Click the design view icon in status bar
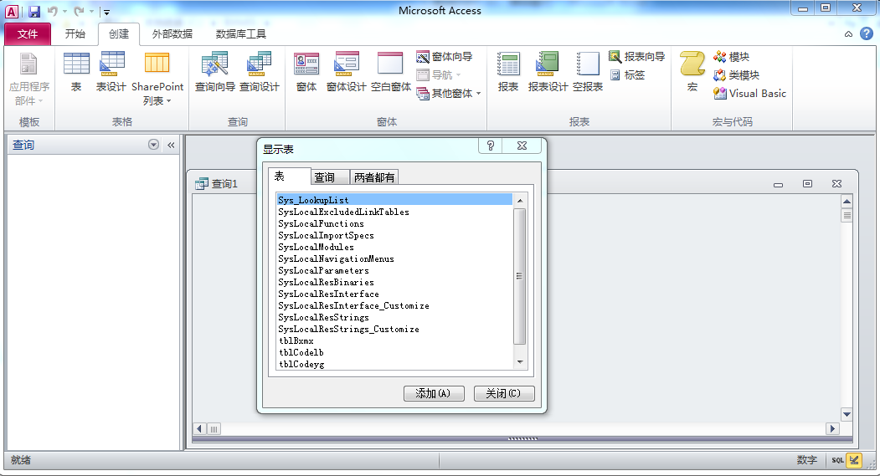Image resolution: width=880 pixels, height=476 pixels. pos(854,460)
